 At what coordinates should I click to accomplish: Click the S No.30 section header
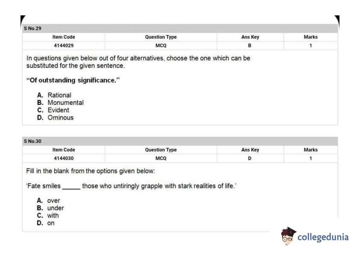coord(33,141)
